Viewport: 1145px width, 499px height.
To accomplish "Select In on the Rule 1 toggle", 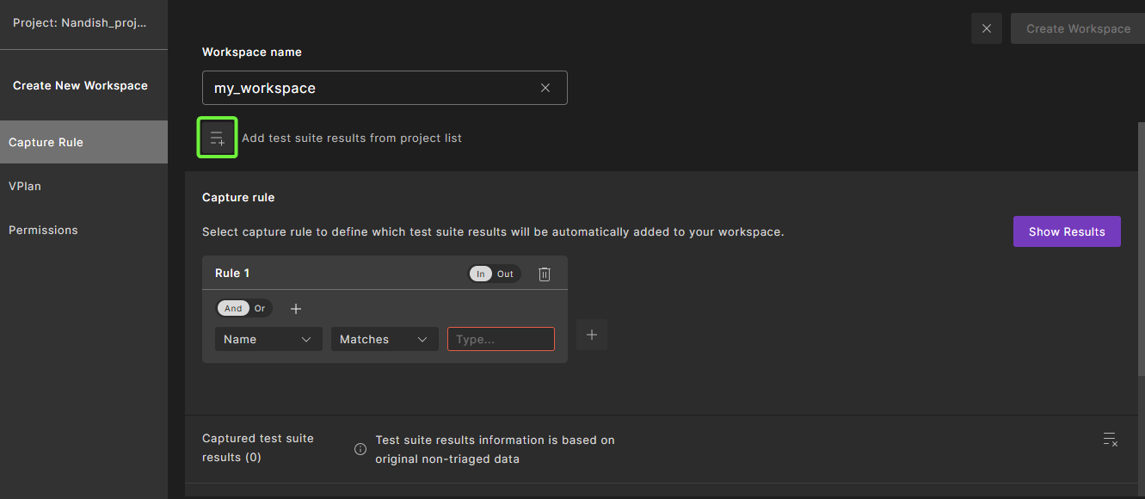I will tap(481, 274).
